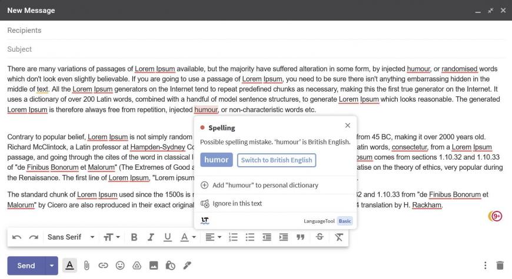The image size is (512, 279).
Task: Open the text size dropdown
Action: (x=112, y=237)
